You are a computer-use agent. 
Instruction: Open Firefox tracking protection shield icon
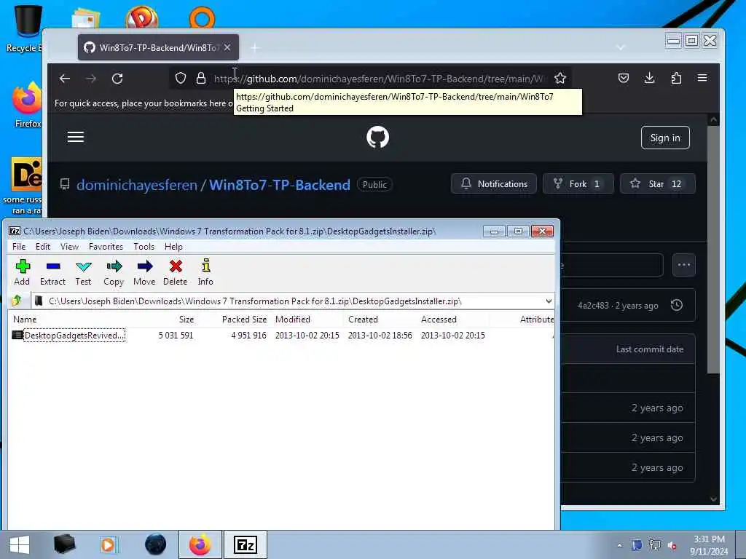(x=181, y=78)
